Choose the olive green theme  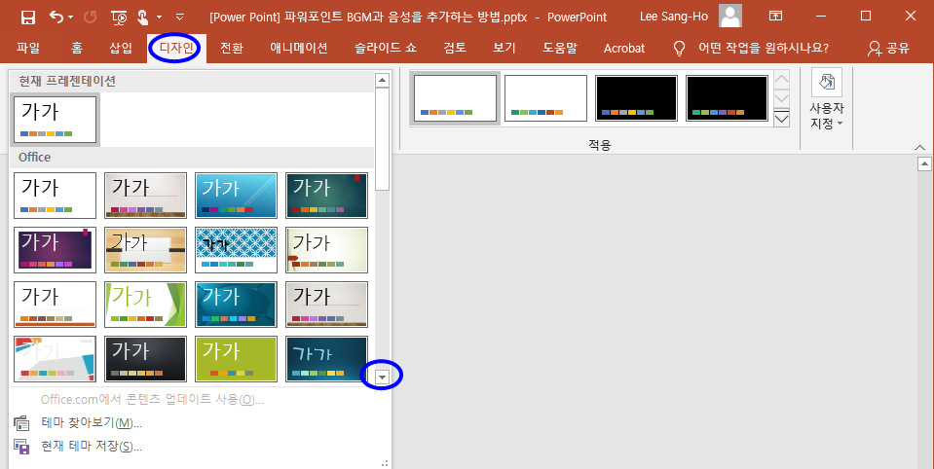[x=236, y=359]
